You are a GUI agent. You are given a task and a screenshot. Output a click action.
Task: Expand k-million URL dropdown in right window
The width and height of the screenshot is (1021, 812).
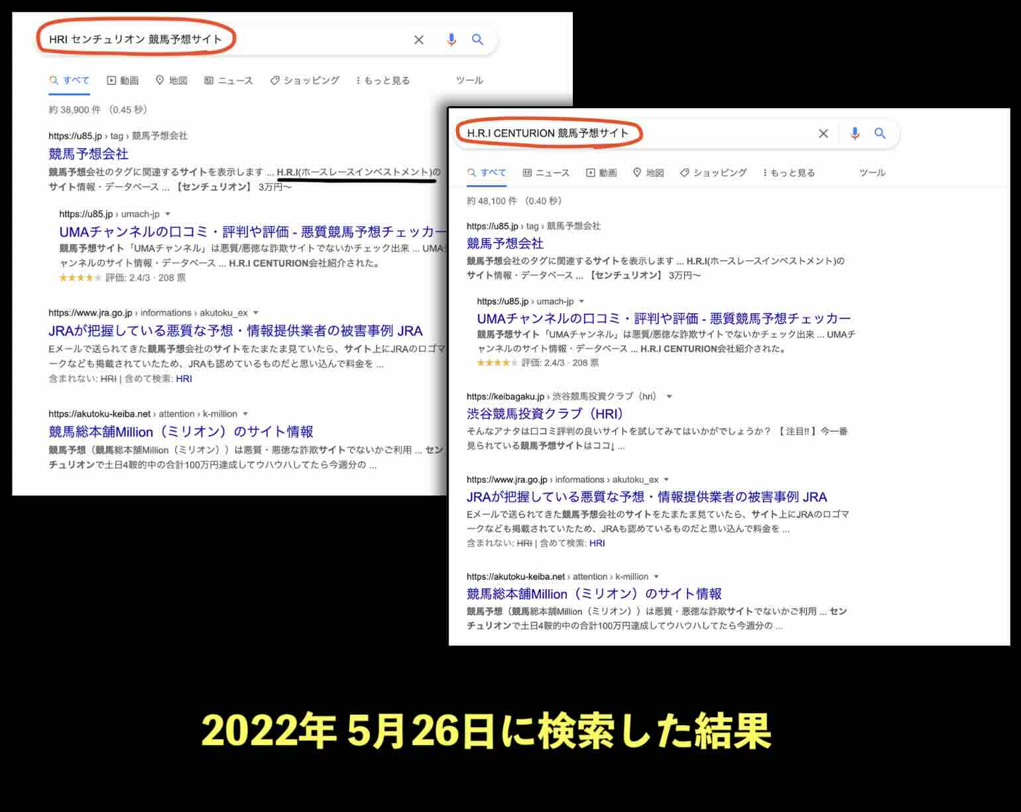[656, 577]
